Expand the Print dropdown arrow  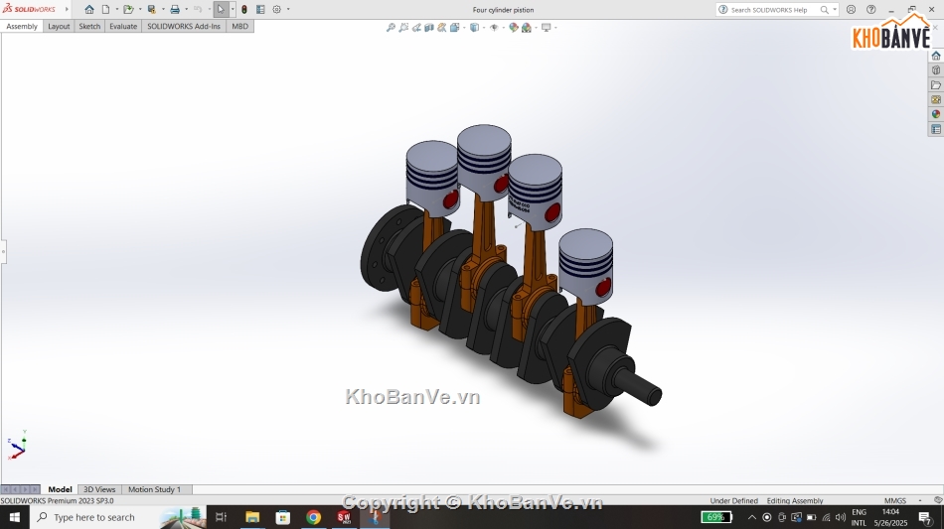pos(186,10)
